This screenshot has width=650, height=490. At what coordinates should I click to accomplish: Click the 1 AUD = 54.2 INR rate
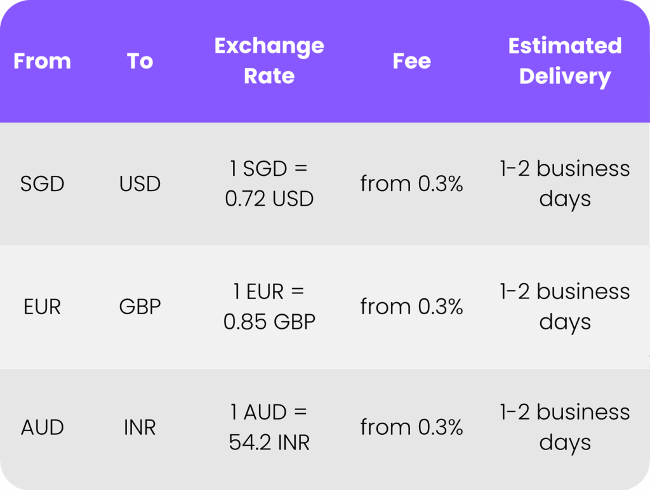click(269, 428)
